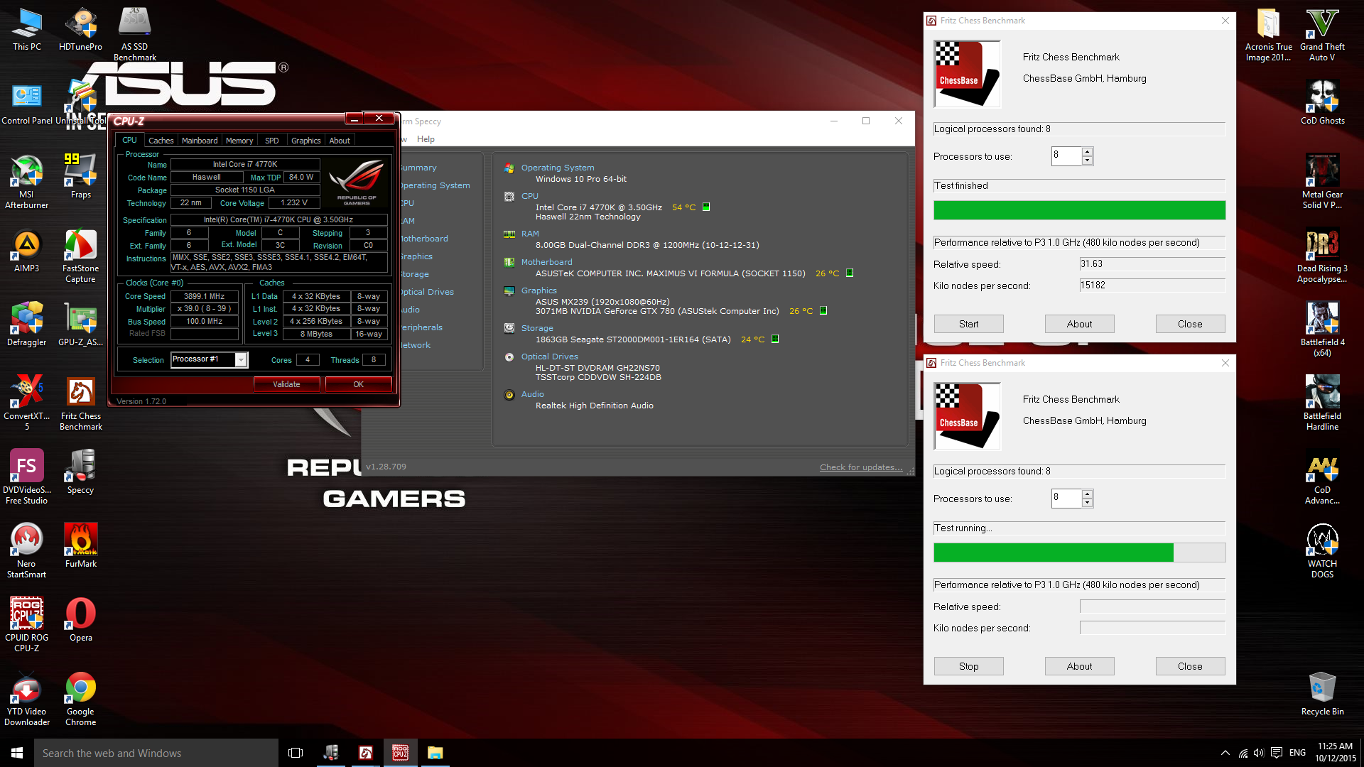Increase processors to use in the top Fritz window
Image resolution: width=1364 pixels, height=767 pixels.
point(1087,151)
